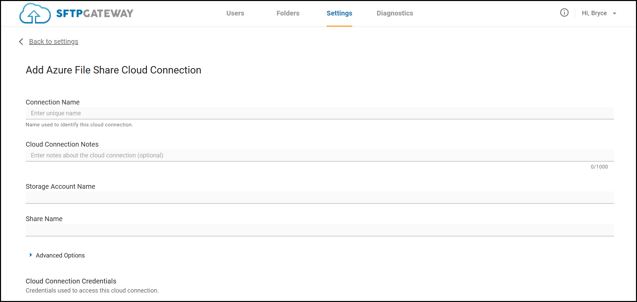Switch to the Users tab
This screenshot has width=637, height=302.
pos(235,13)
